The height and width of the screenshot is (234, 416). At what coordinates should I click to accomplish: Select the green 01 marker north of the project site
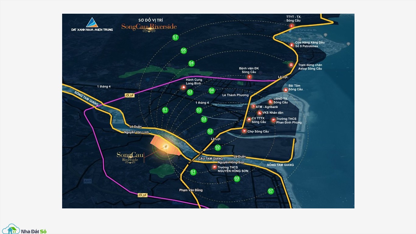coord(165,110)
